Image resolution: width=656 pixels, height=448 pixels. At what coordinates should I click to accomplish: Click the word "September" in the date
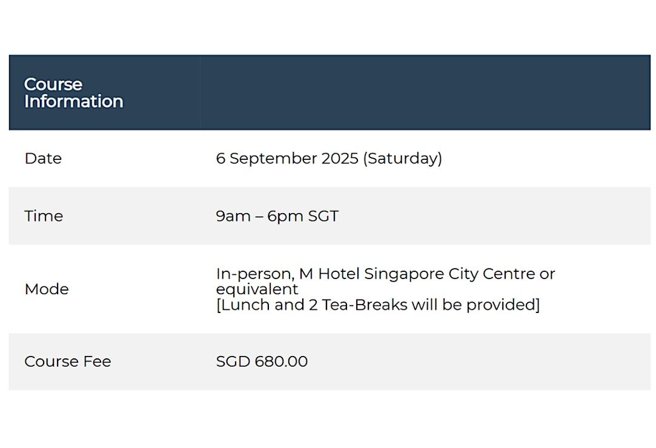click(273, 159)
